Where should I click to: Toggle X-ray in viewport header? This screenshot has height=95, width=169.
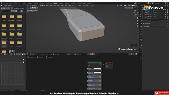point(129,6)
